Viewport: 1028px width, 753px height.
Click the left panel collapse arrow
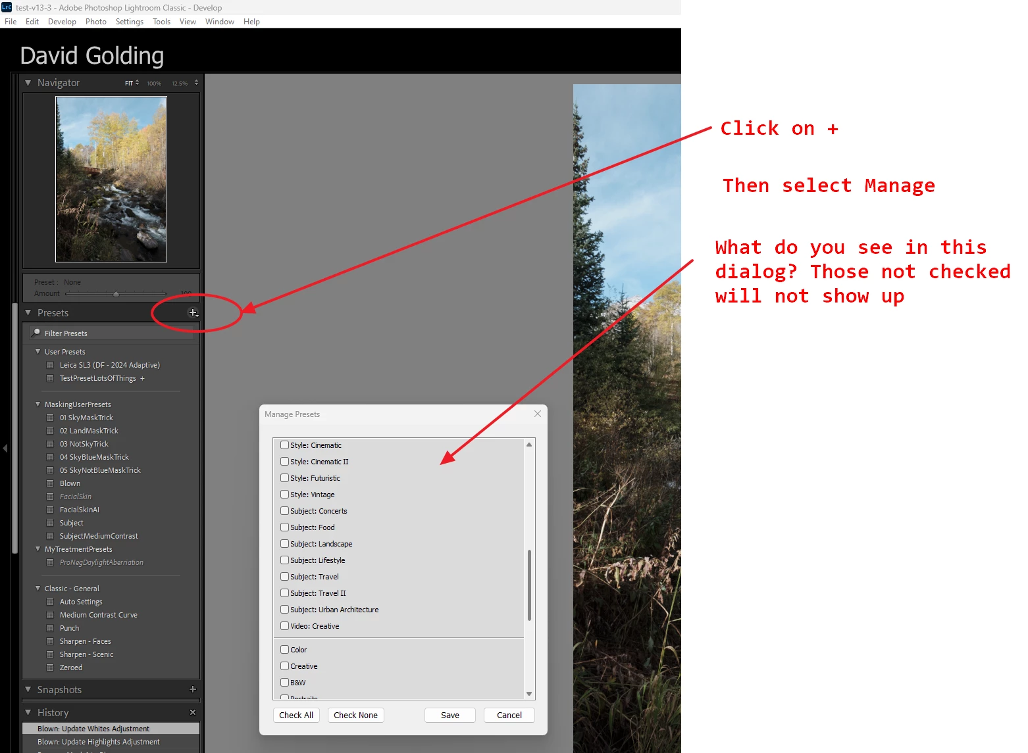(5, 448)
